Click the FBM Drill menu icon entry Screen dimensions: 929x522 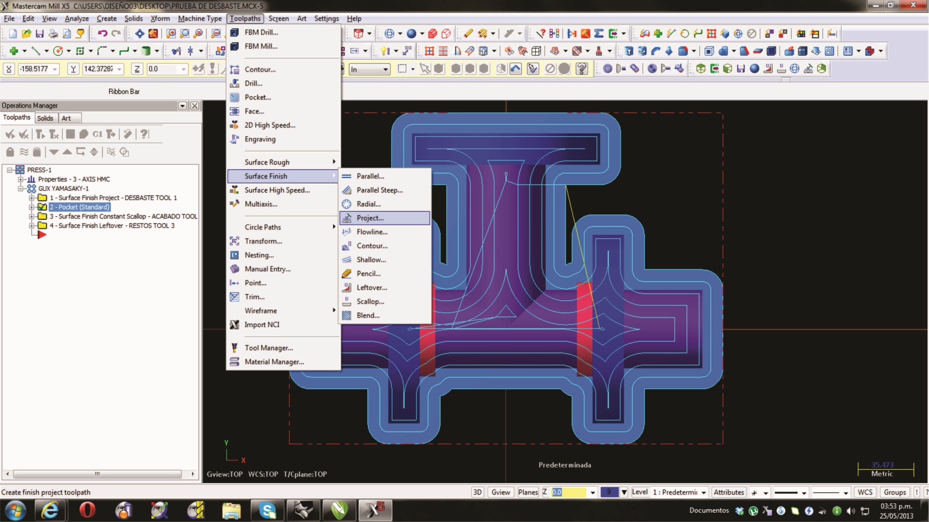click(234, 32)
